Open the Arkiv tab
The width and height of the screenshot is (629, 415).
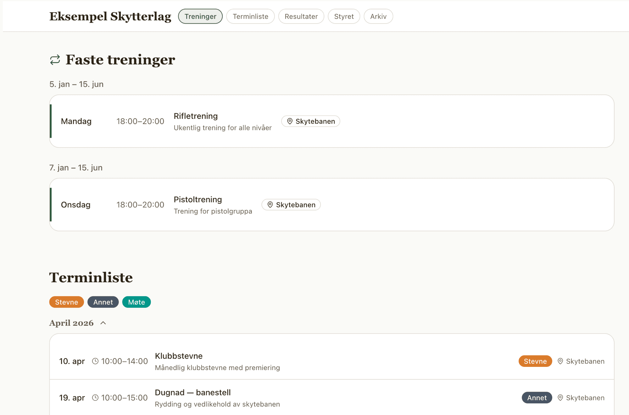[x=378, y=16]
